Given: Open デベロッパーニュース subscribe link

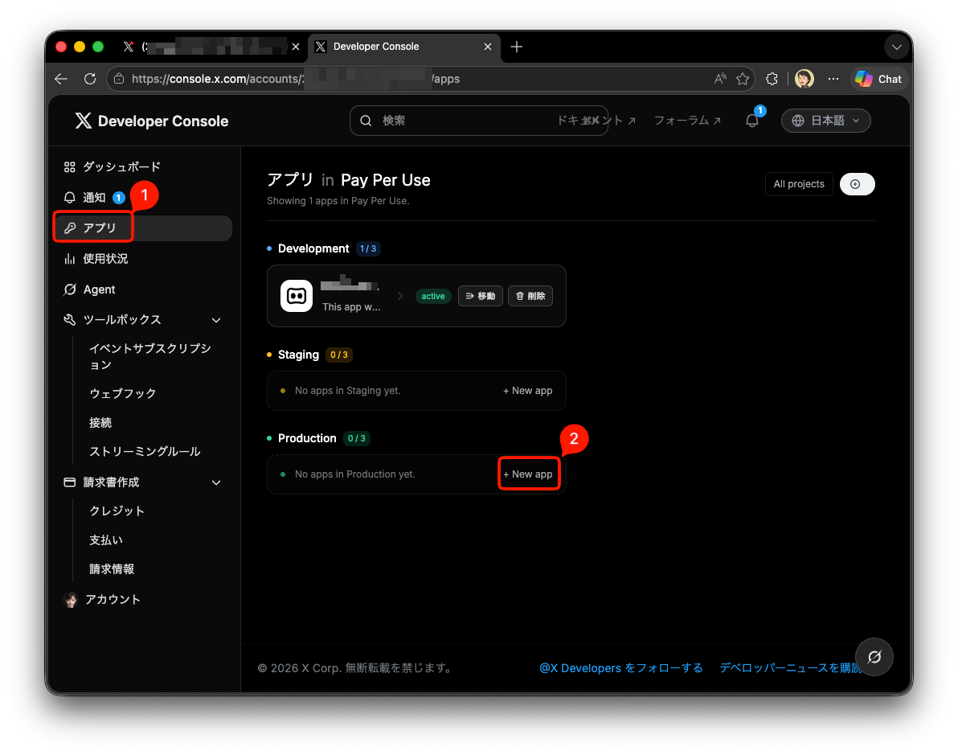Looking at the screenshot, I should click(791, 668).
